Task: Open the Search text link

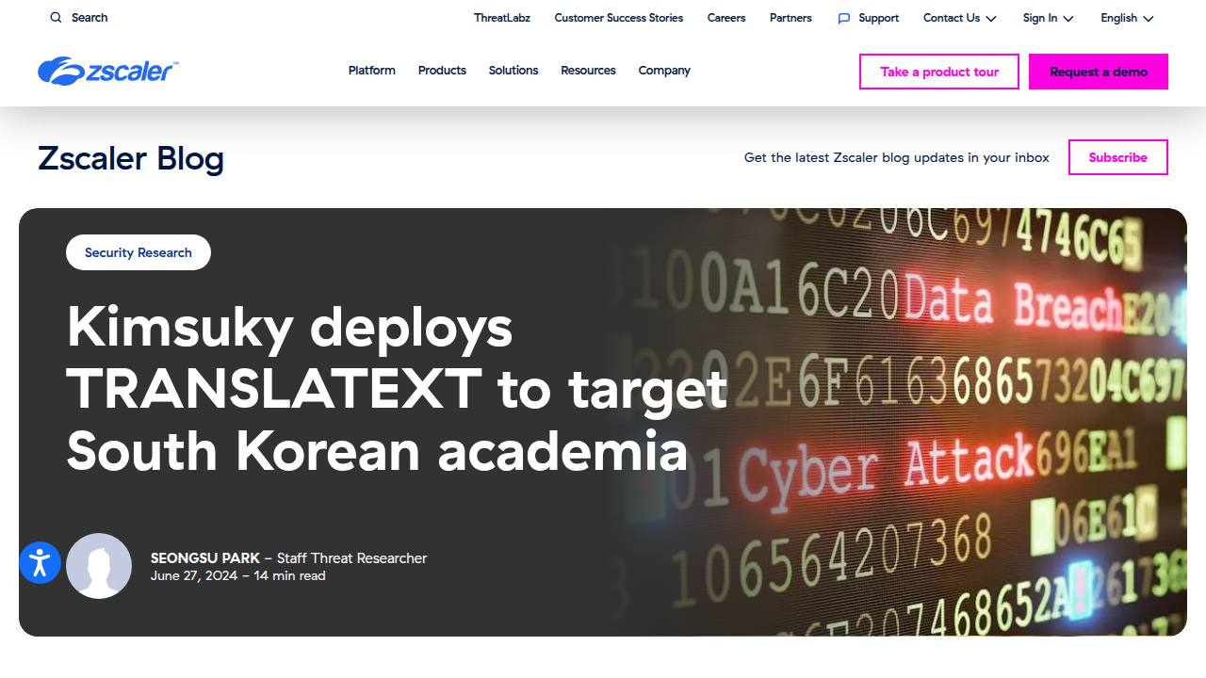Action: tap(90, 18)
